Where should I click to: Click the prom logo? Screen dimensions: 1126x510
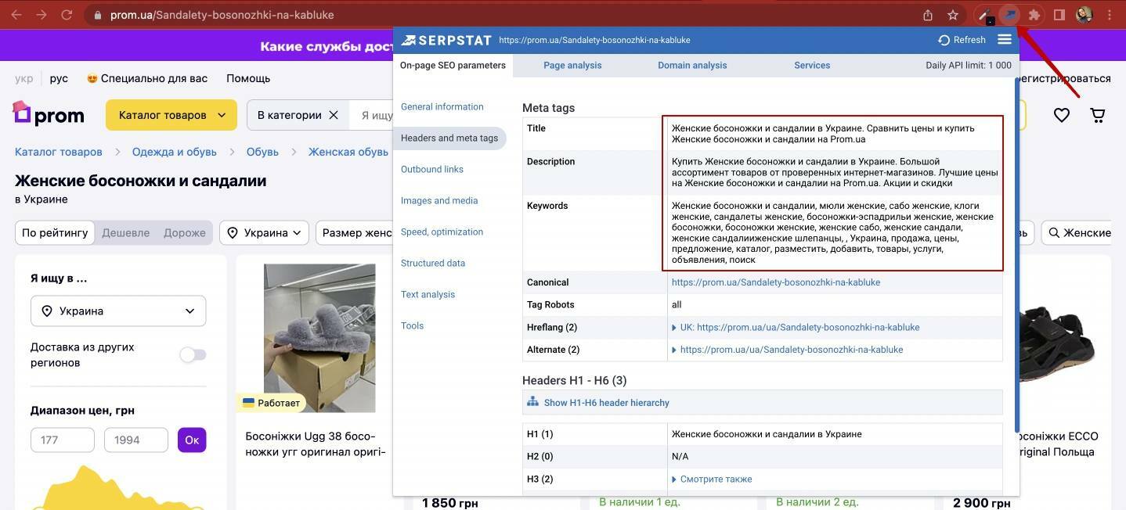click(49, 114)
